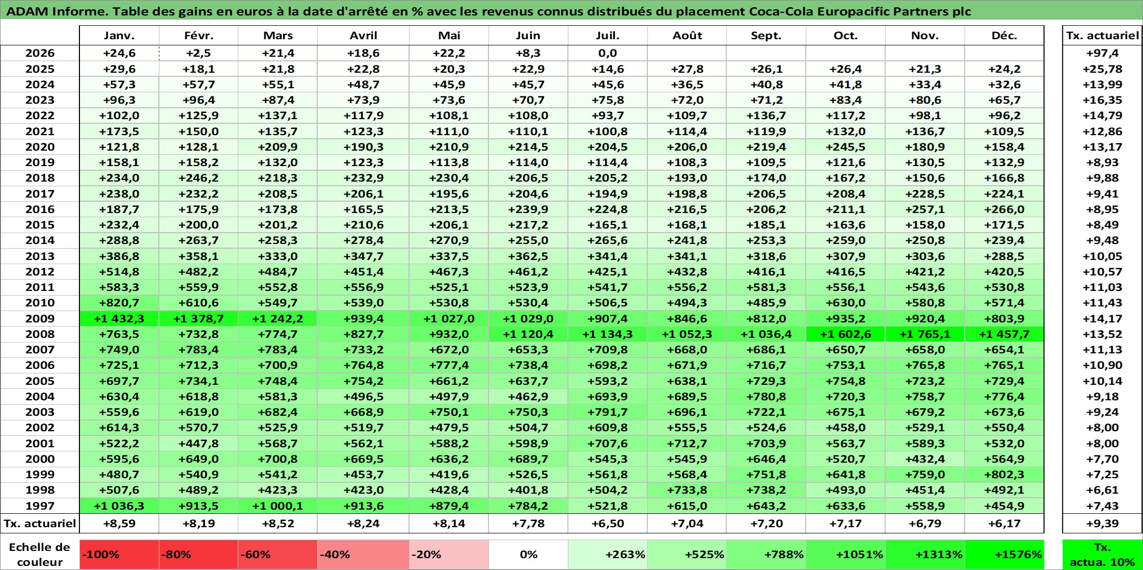This screenshot has height=570, width=1143.
Task: Select the +791,7 cell for Juil. 2003
Action: pyautogui.click(x=608, y=412)
